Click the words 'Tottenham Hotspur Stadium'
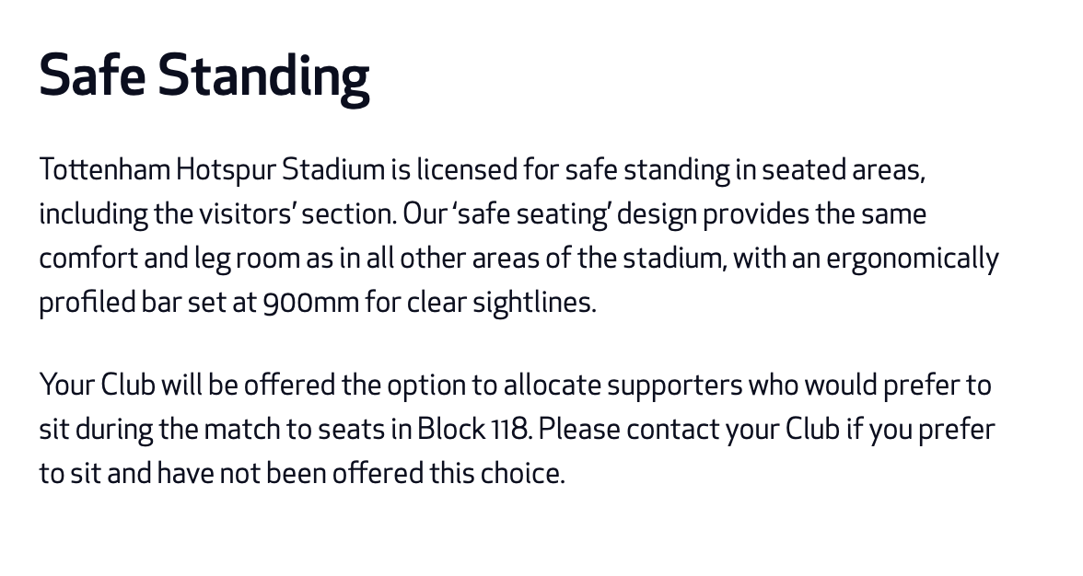 pyautogui.click(x=212, y=169)
